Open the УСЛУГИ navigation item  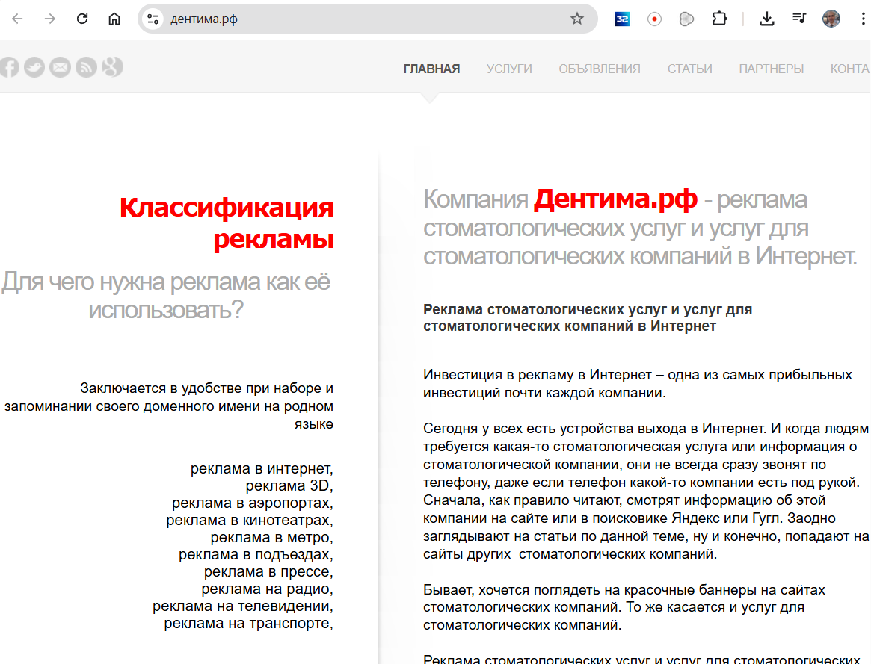tap(509, 69)
